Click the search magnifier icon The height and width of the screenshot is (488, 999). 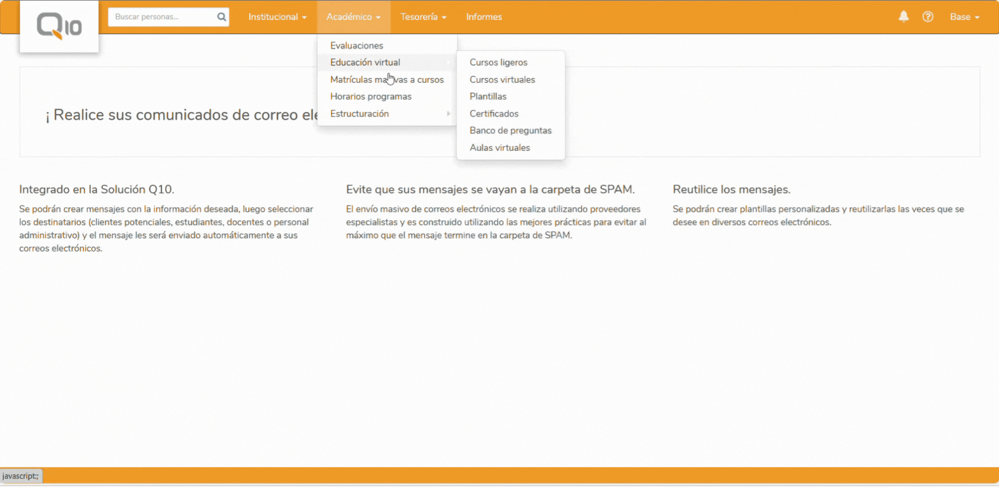[x=221, y=17]
